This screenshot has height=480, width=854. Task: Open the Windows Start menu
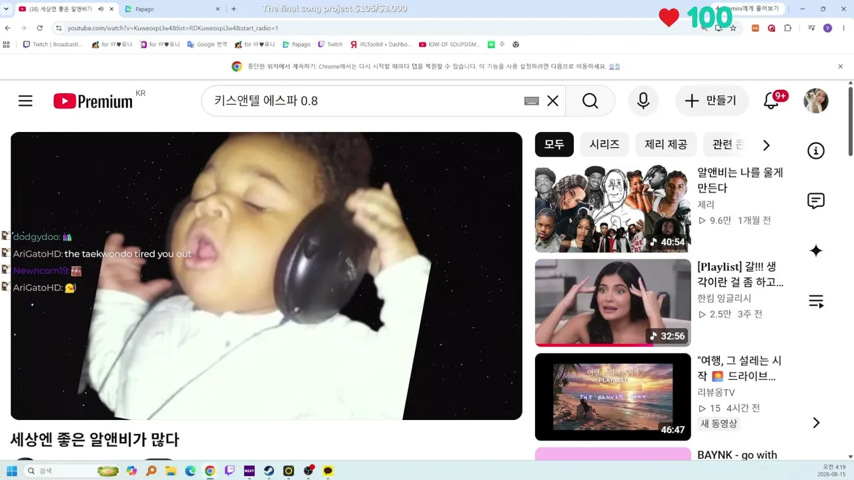point(11,471)
